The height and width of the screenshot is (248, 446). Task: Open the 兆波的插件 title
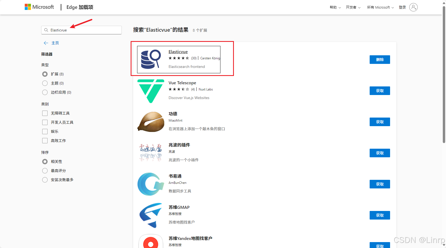pos(179,145)
